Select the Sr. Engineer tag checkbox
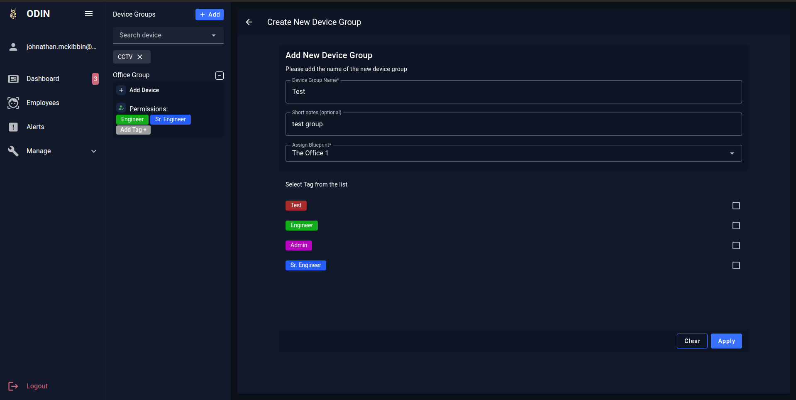This screenshot has height=400, width=796. (736, 265)
